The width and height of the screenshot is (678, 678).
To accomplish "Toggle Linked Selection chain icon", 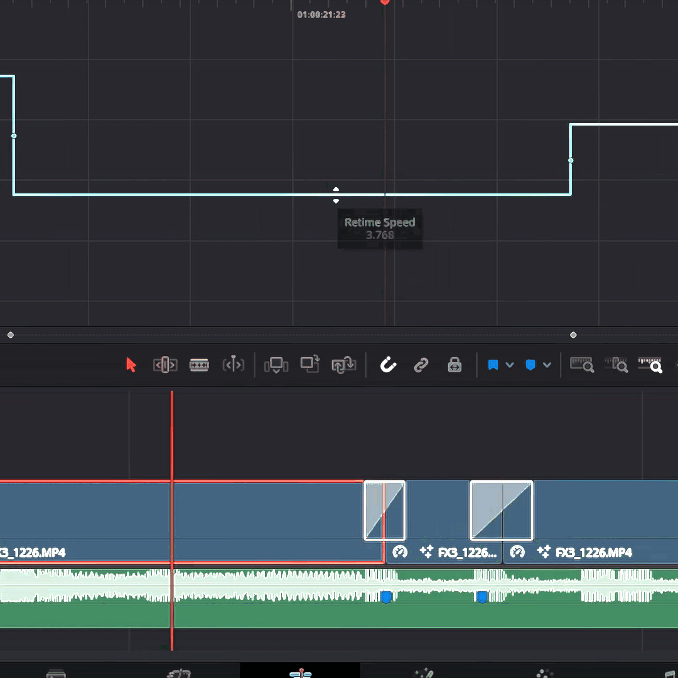I will tap(421, 365).
